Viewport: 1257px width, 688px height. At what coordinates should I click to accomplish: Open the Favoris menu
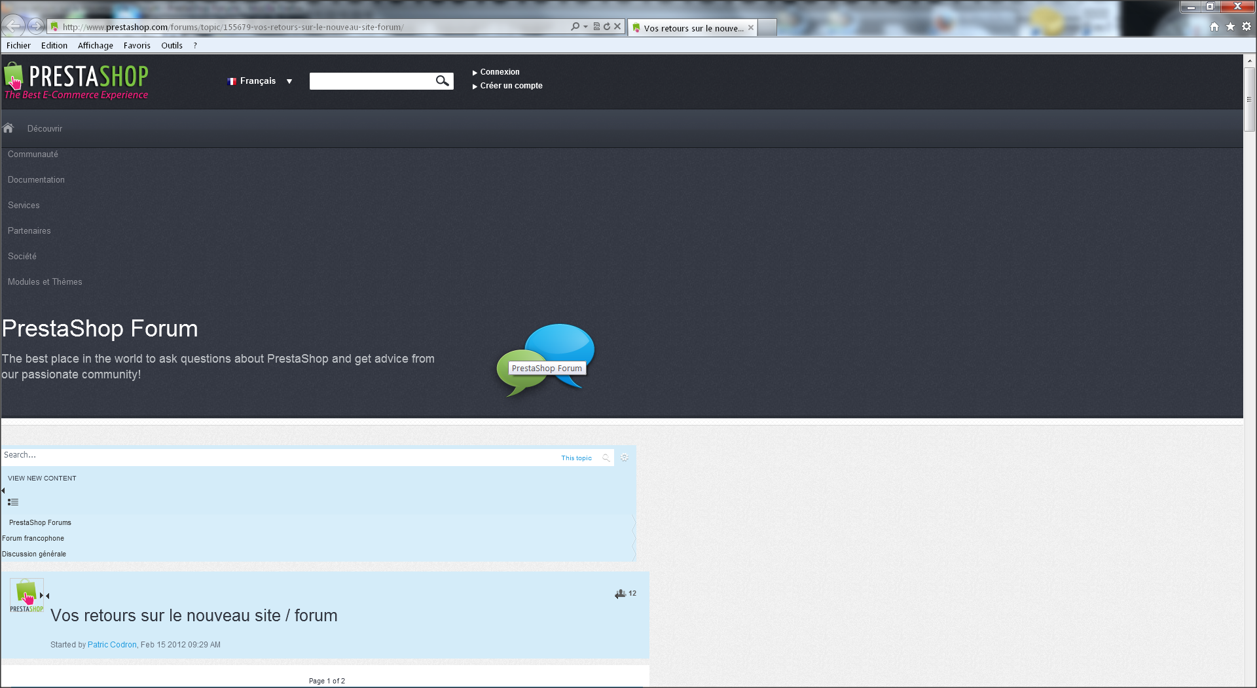tap(137, 46)
